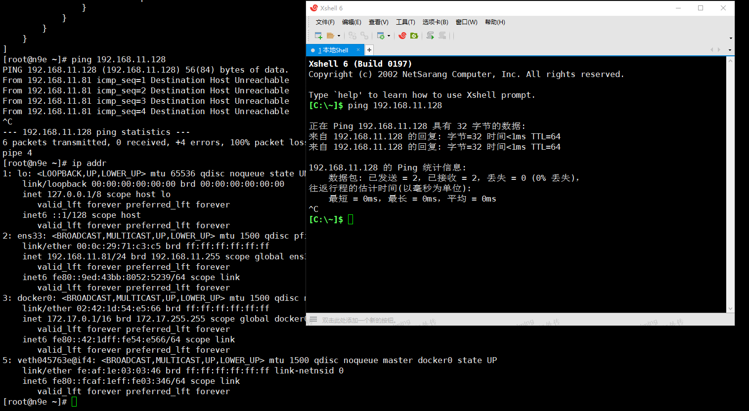Open the 文件(F) menu

pos(325,22)
